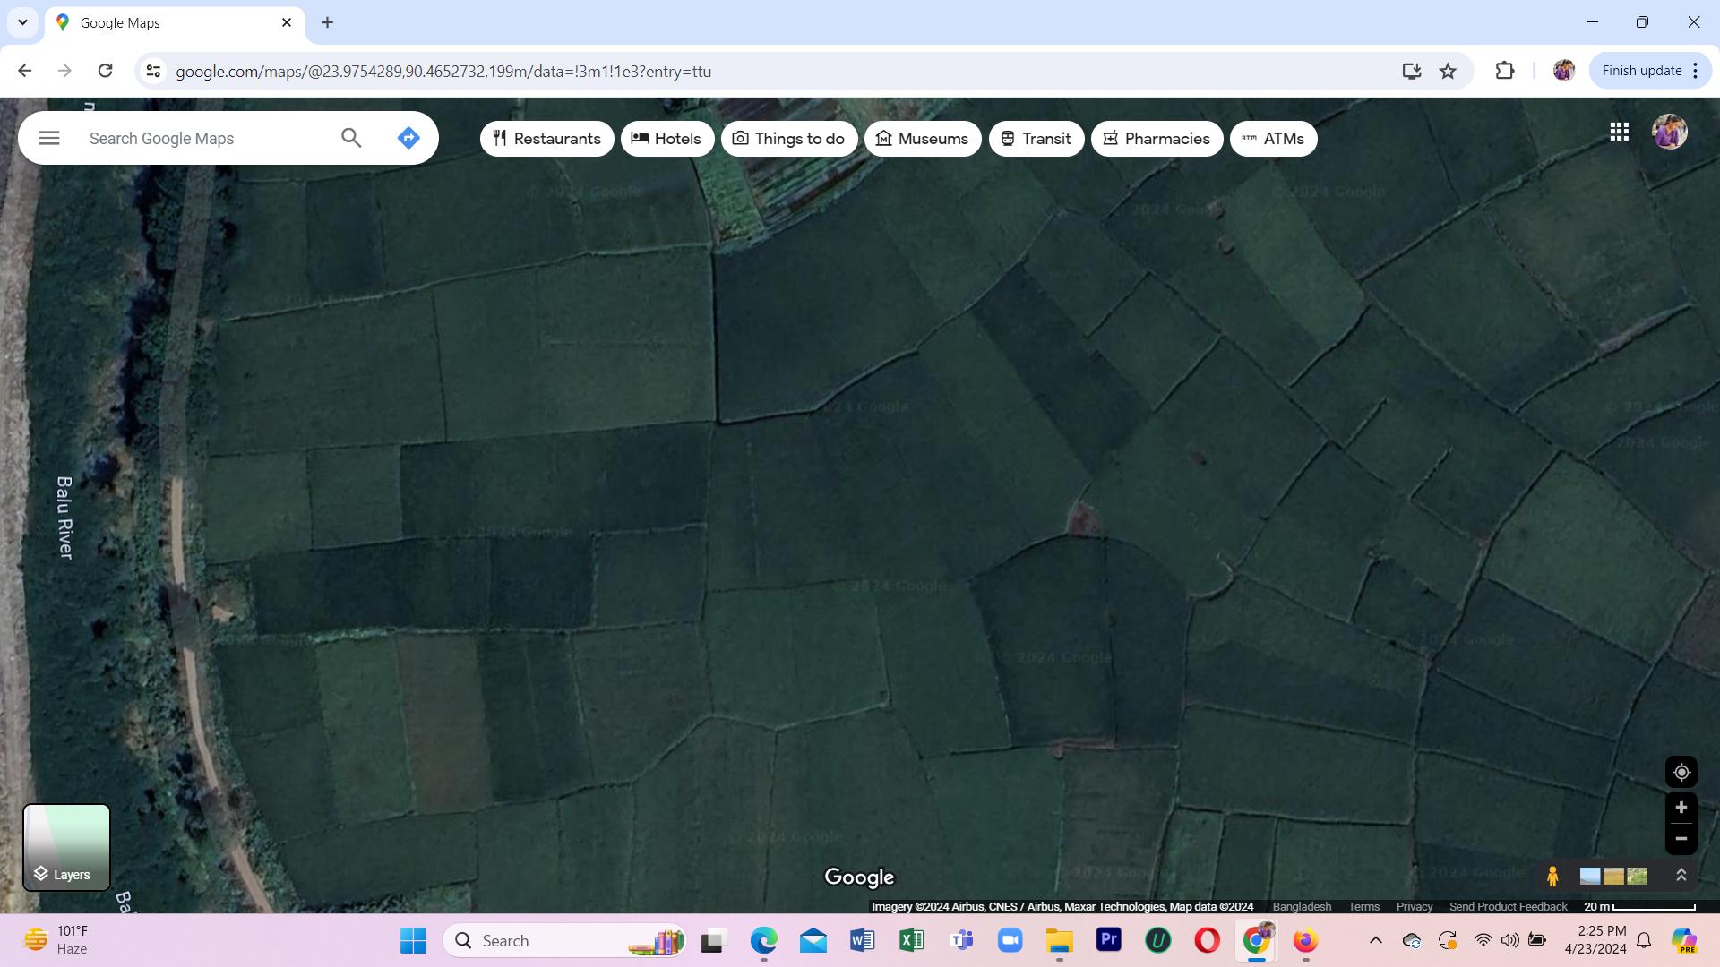Show Things to do nearby
This screenshot has width=1720, height=967.
pos(788,139)
